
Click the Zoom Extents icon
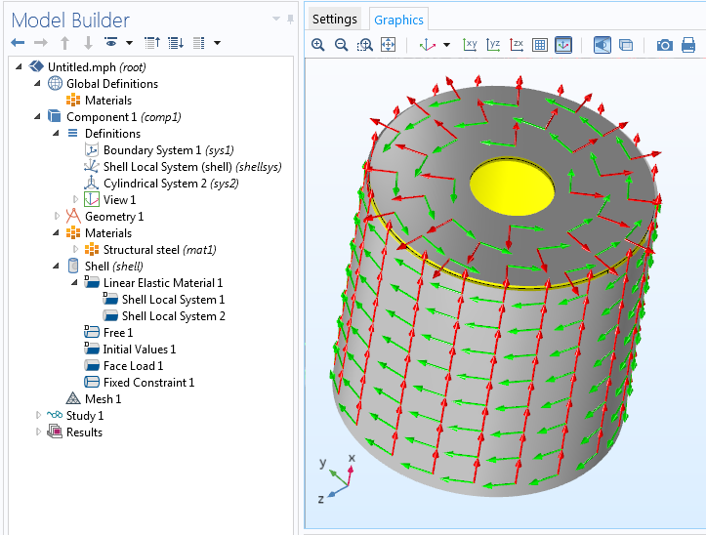point(388,45)
